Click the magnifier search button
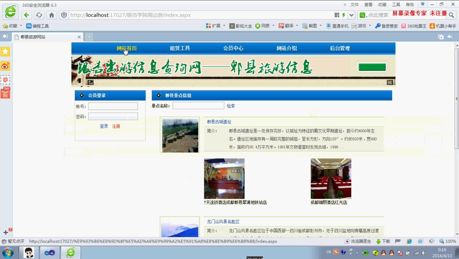Screen dimensions: 459x259 451,15
